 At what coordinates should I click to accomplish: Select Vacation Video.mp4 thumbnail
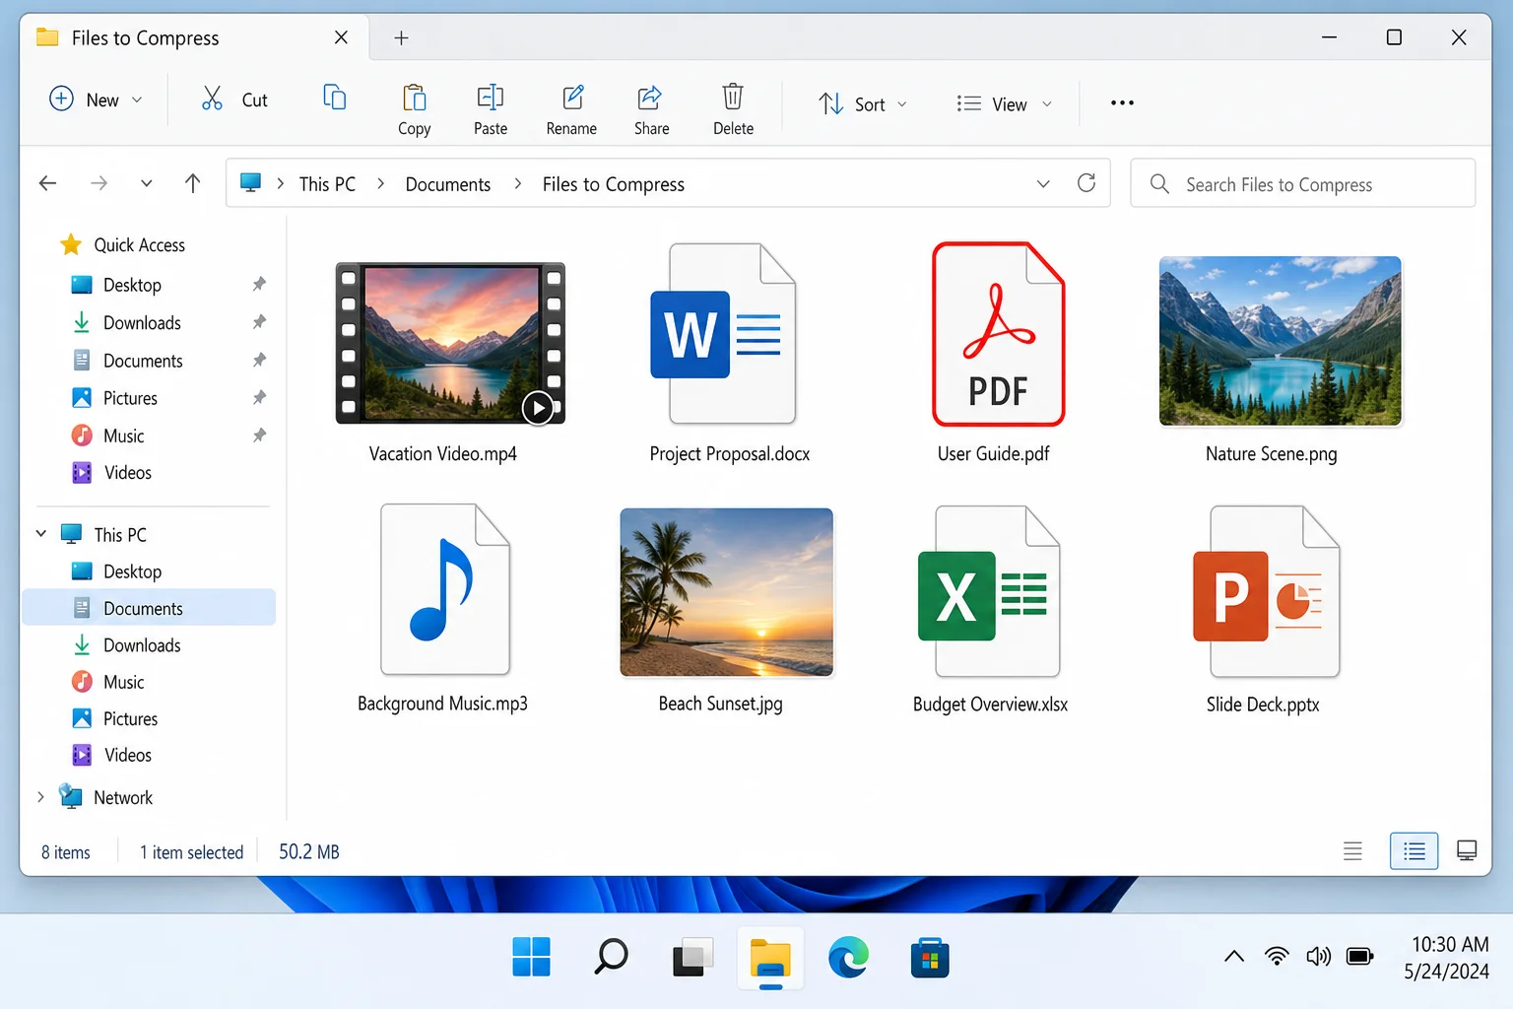[450, 343]
